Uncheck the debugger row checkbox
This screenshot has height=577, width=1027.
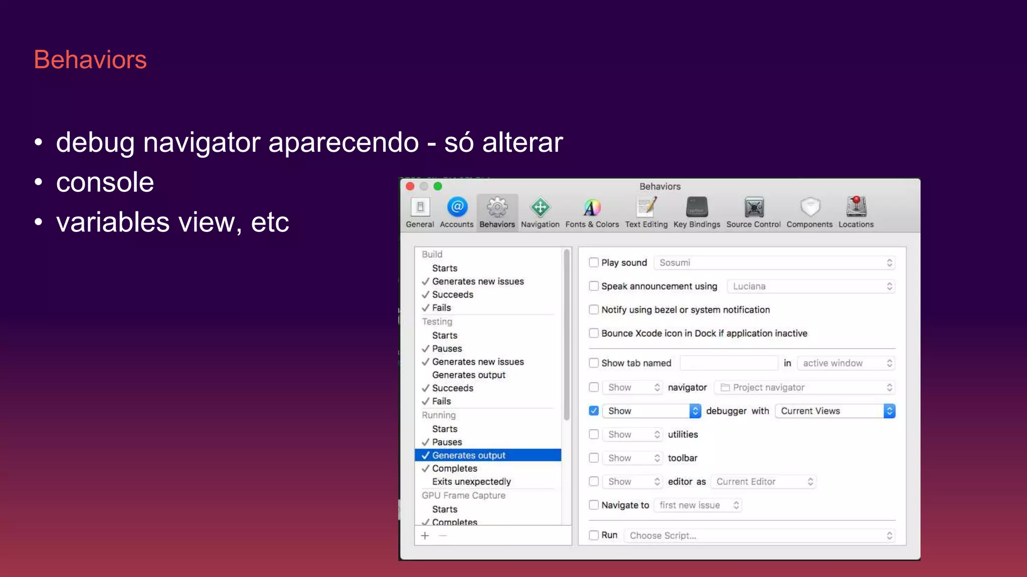coord(594,411)
